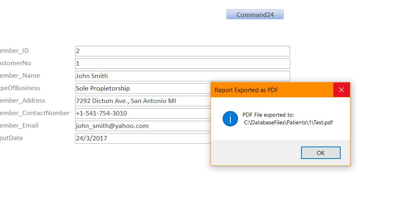Click the Command24 button
Viewport: 415px width, 202px height.
[255, 14]
